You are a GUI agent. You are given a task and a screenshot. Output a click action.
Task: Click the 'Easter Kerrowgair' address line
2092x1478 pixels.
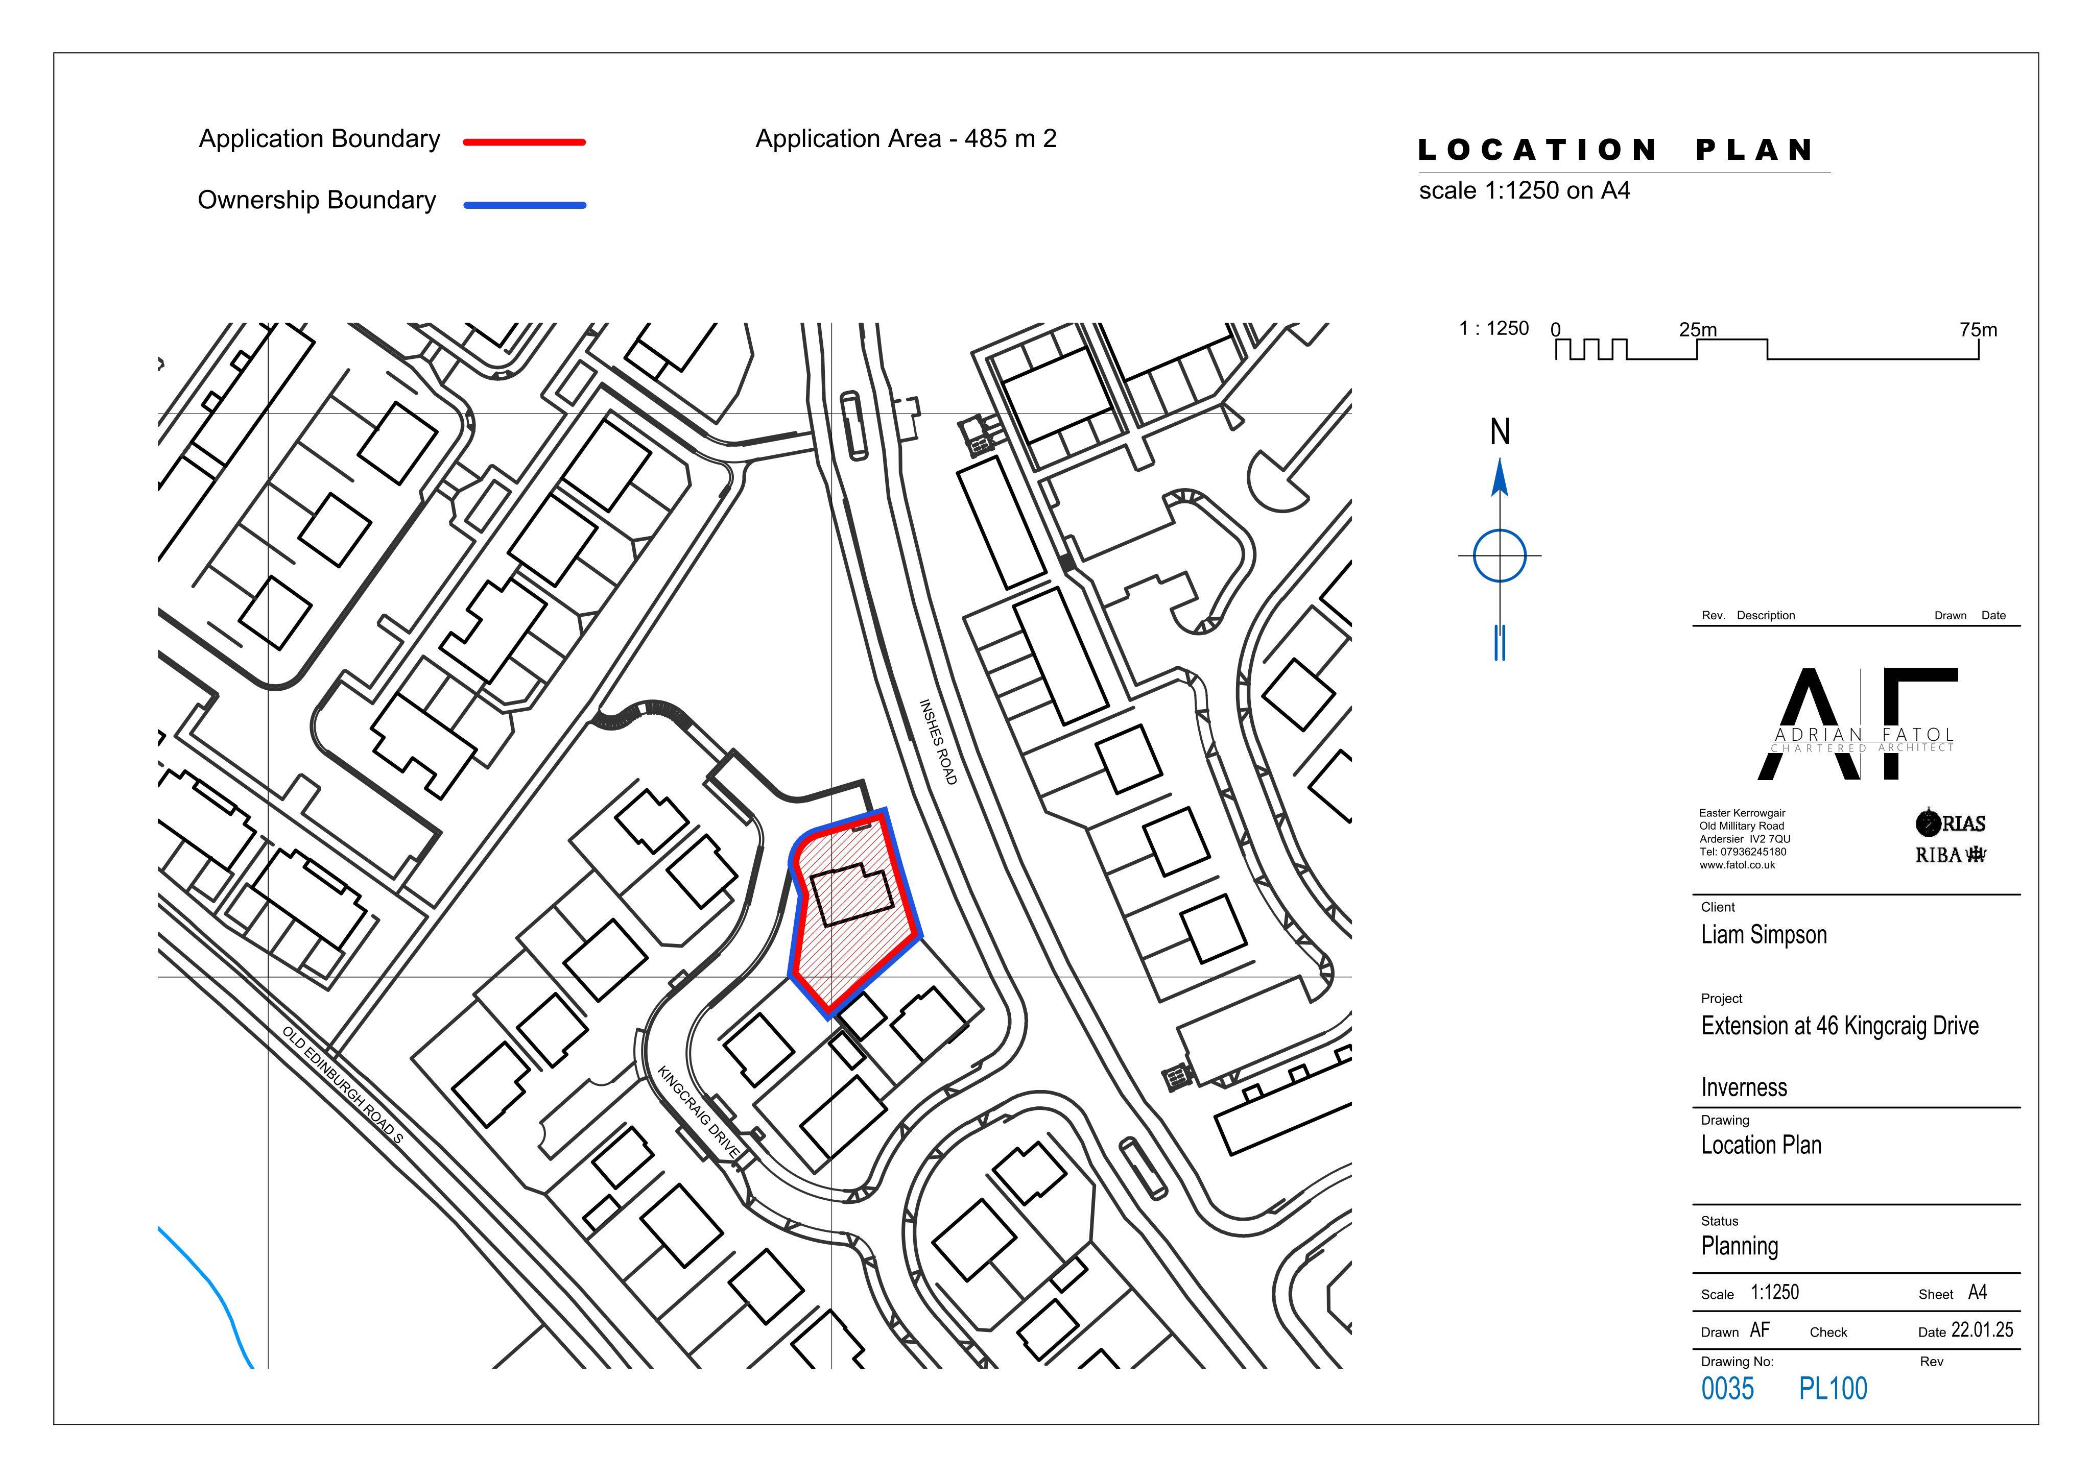pyautogui.click(x=1742, y=813)
